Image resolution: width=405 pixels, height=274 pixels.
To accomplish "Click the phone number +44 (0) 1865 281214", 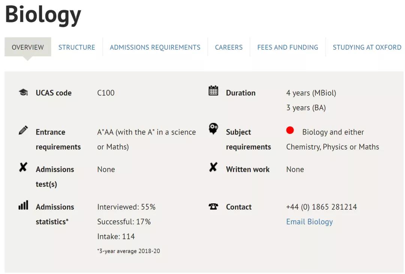I will [x=322, y=207].
